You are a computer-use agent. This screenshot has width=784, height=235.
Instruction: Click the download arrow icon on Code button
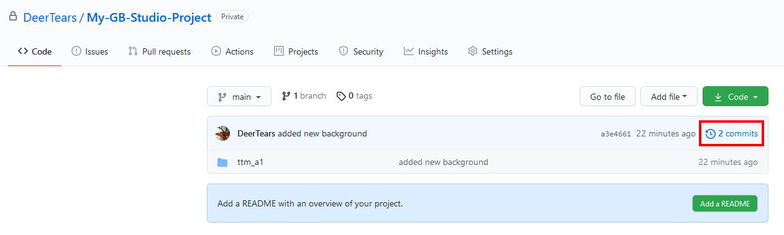click(718, 97)
